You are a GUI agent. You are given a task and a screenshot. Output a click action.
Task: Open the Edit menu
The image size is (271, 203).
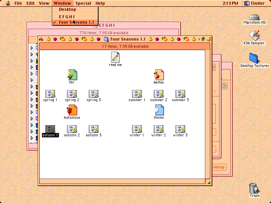coord(30,3)
